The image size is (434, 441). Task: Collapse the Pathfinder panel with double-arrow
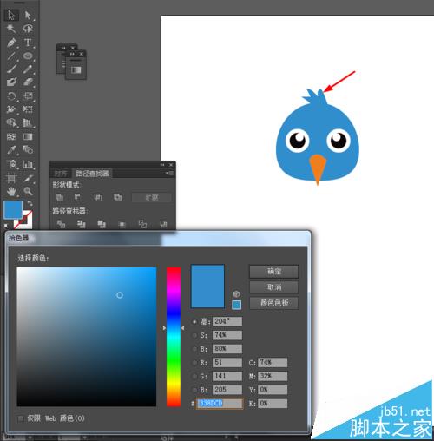click(162, 165)
